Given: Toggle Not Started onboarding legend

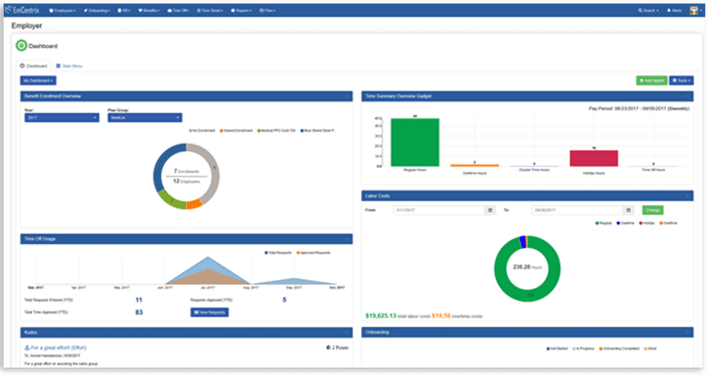Looking at the screenshot, I should point(557,349).
